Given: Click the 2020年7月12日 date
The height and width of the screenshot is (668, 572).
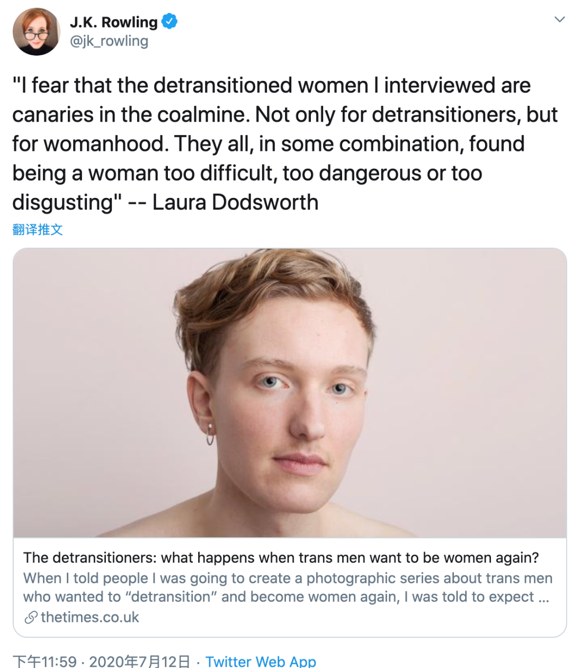Looking at the screenshot, I should tap(140, 661).
